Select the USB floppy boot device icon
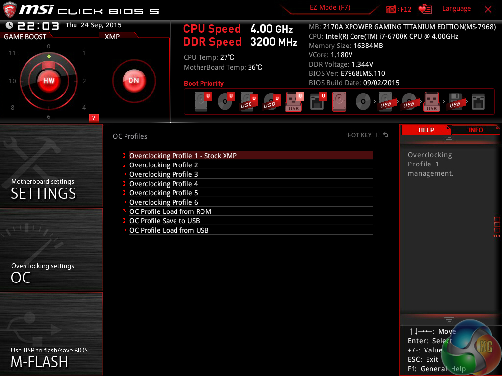 (455, 101)
